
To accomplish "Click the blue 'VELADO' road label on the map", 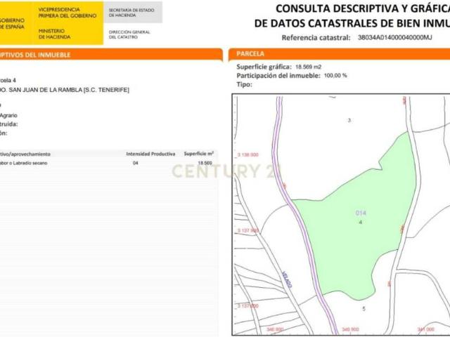I will tap(287, 279).
